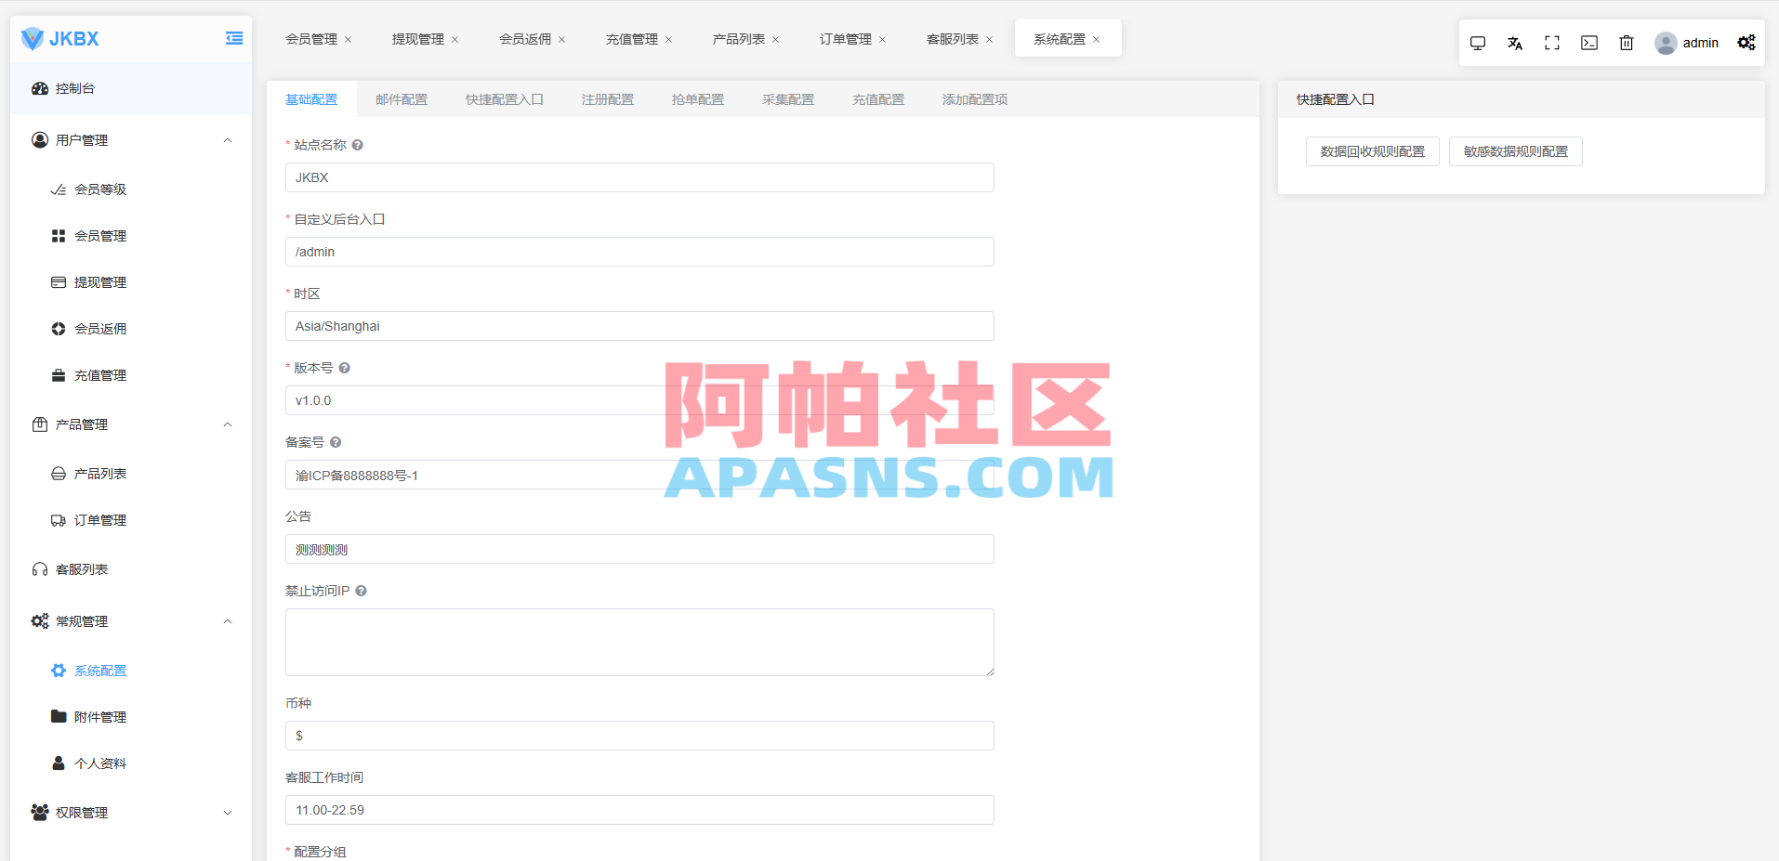
Task: Expand the 权限管理 menu group
Action: (x=228, y=813)
